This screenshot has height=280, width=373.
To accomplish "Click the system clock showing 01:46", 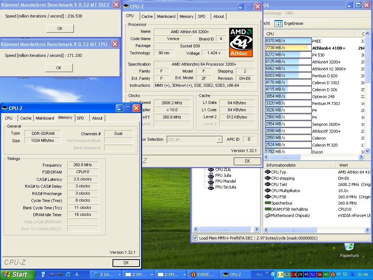I will [363, 275].
